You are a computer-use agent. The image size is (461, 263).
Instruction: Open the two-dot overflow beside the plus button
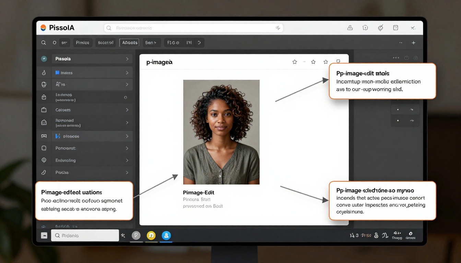[x=401, y=43]
